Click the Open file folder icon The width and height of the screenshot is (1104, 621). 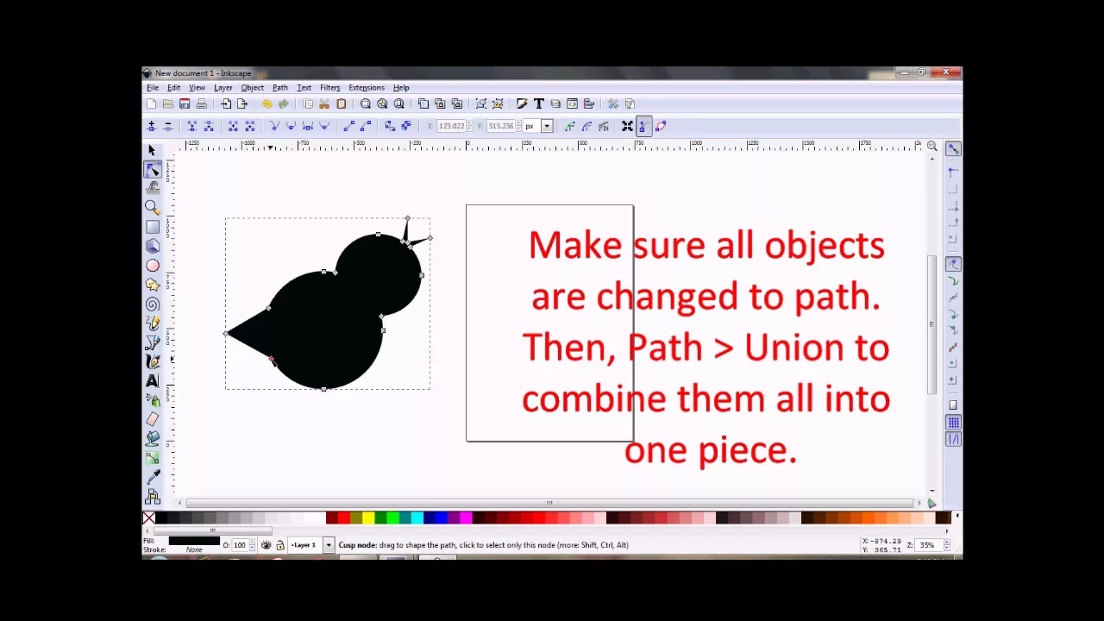click(168, 103)
